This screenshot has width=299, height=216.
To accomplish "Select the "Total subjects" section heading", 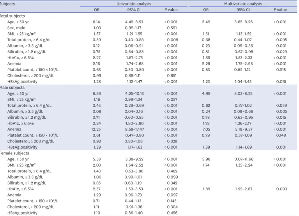I will point(12,16).
